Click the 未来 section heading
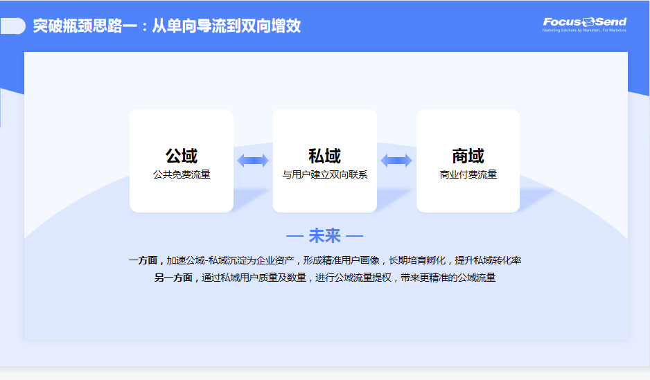The image size is (650, 380). (324, 236)
